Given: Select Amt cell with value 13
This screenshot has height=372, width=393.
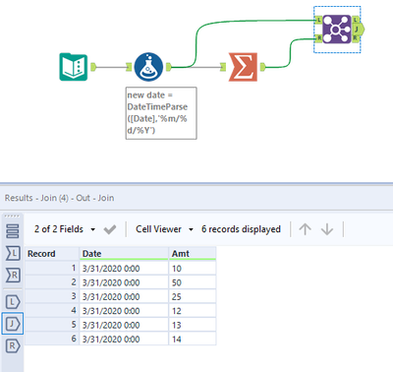Looking at the screenshot, I should click(x=193, y=325).
